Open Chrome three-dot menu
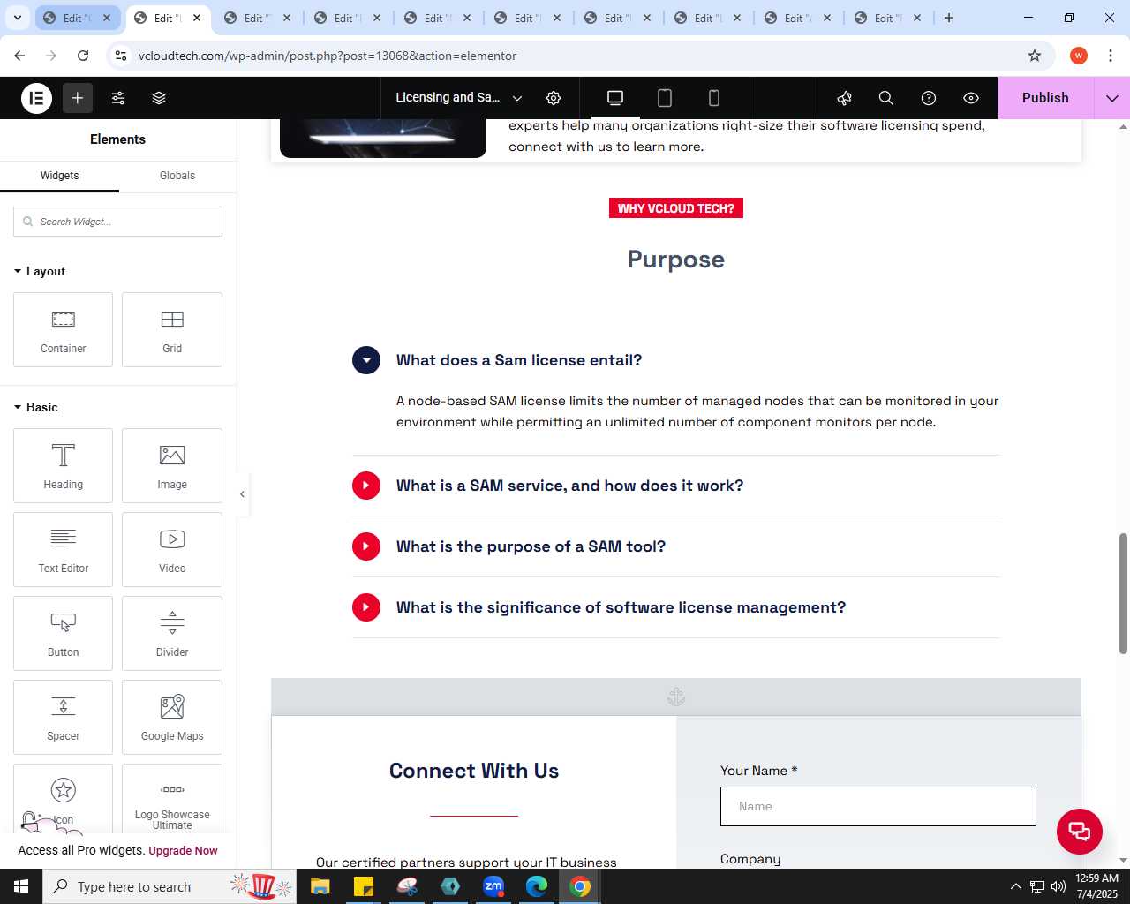The image size is (1130, 904). [1111, 56]
